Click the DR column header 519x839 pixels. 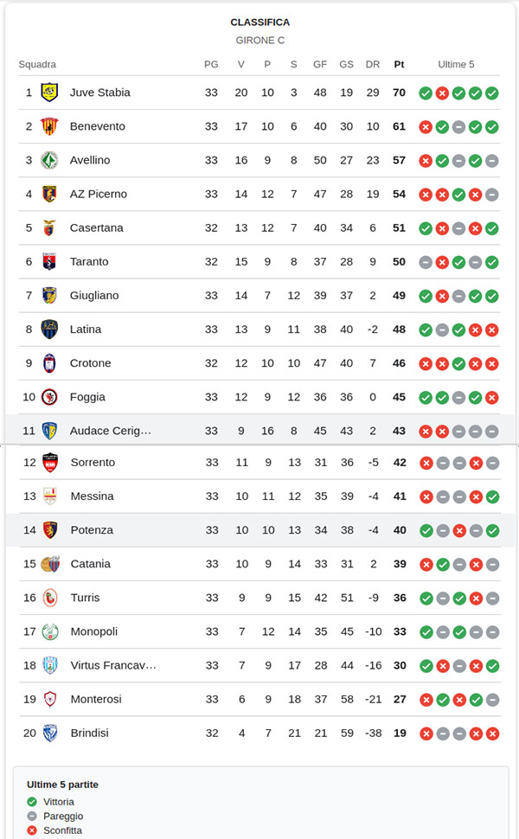click(373, 64)
